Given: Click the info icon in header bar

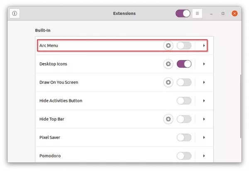Looking at the screenshot, I should pos(15,14).
